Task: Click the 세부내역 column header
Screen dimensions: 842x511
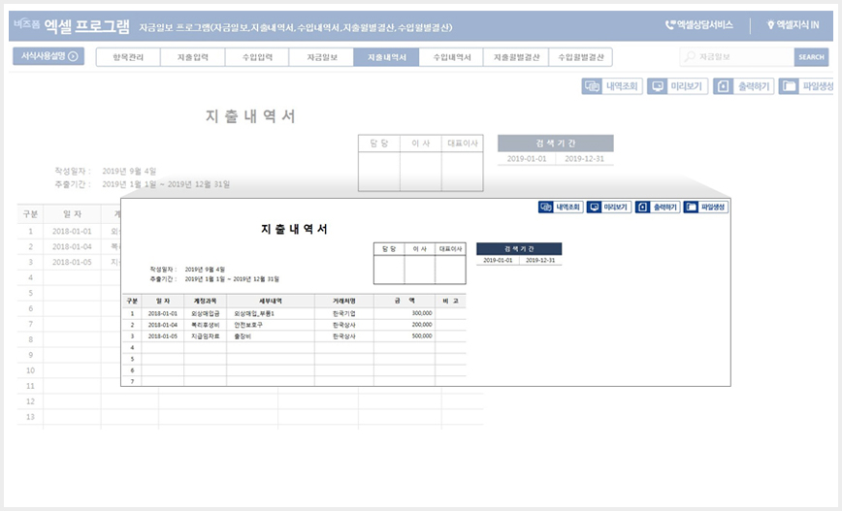Action: pyautogui.click(x=270, y=302)
